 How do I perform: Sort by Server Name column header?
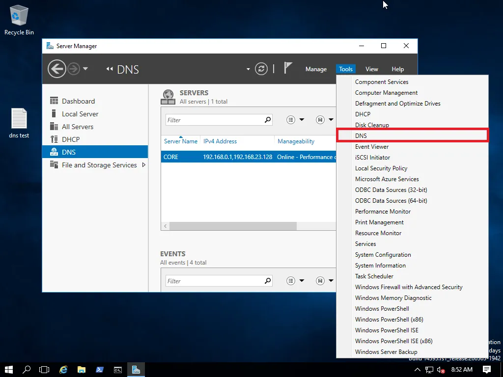[181, 141]
